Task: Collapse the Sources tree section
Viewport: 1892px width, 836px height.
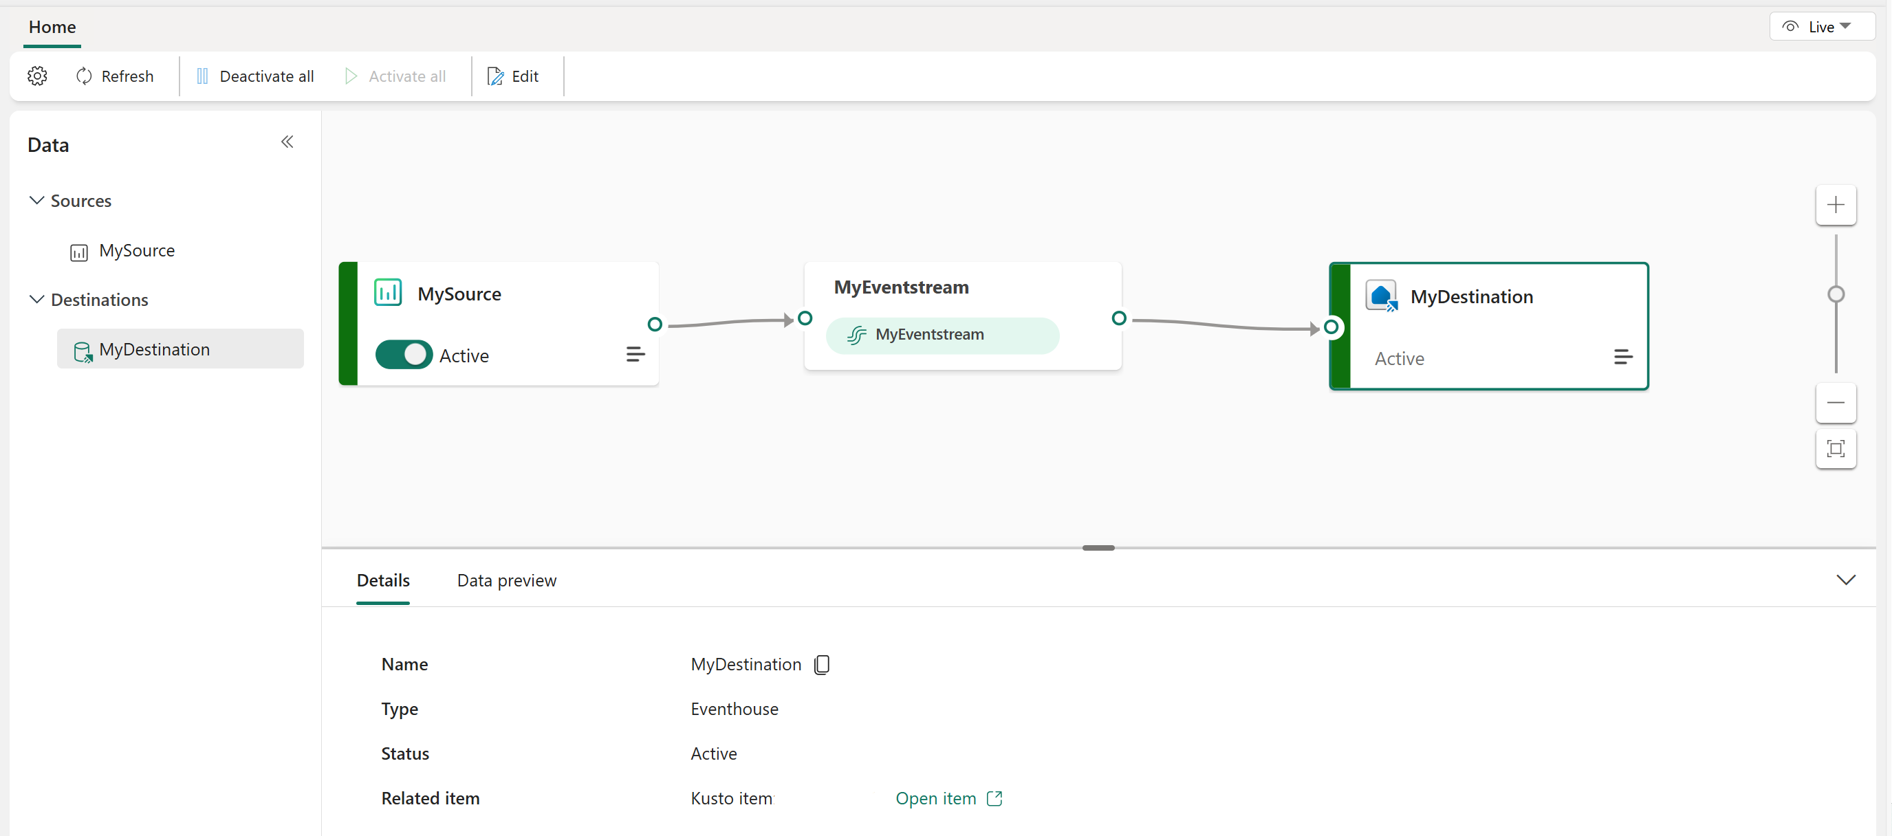Action: tap(36, 200)
